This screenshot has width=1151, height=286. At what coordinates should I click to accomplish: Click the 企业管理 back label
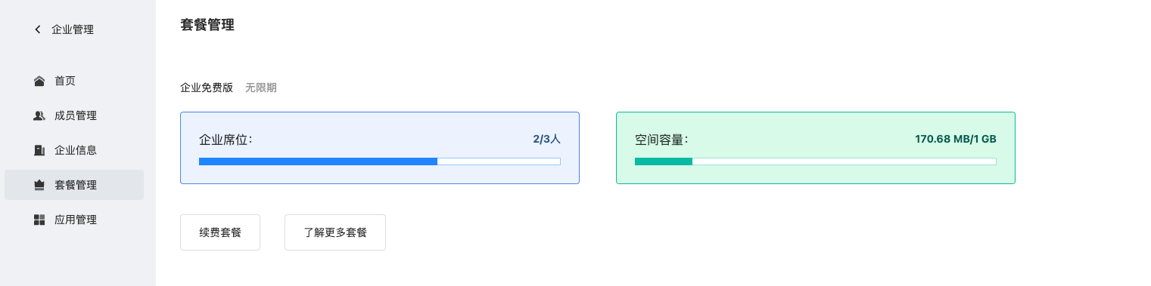73,29
